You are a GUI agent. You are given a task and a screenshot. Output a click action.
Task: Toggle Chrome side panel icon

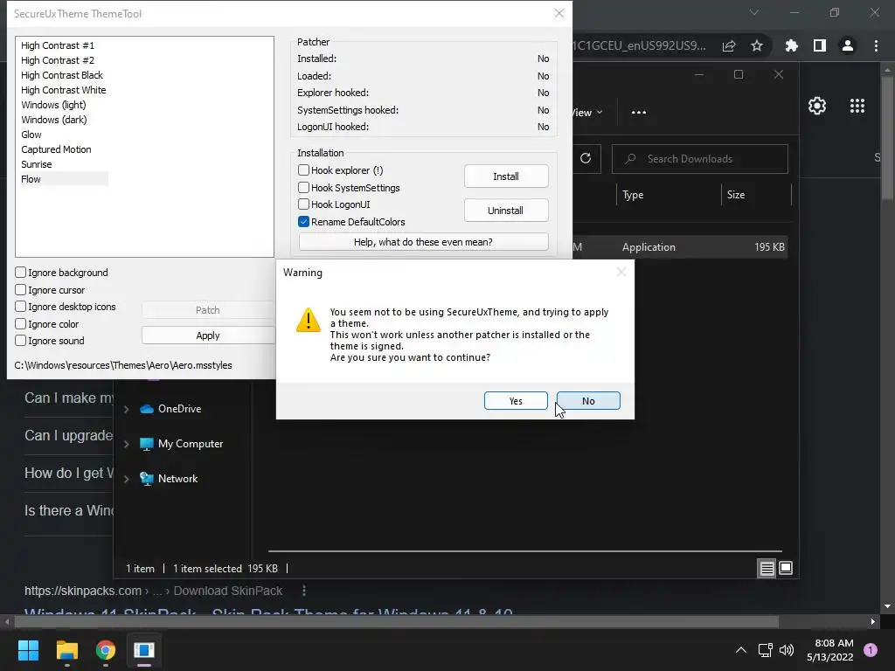(x=820, y=45)
